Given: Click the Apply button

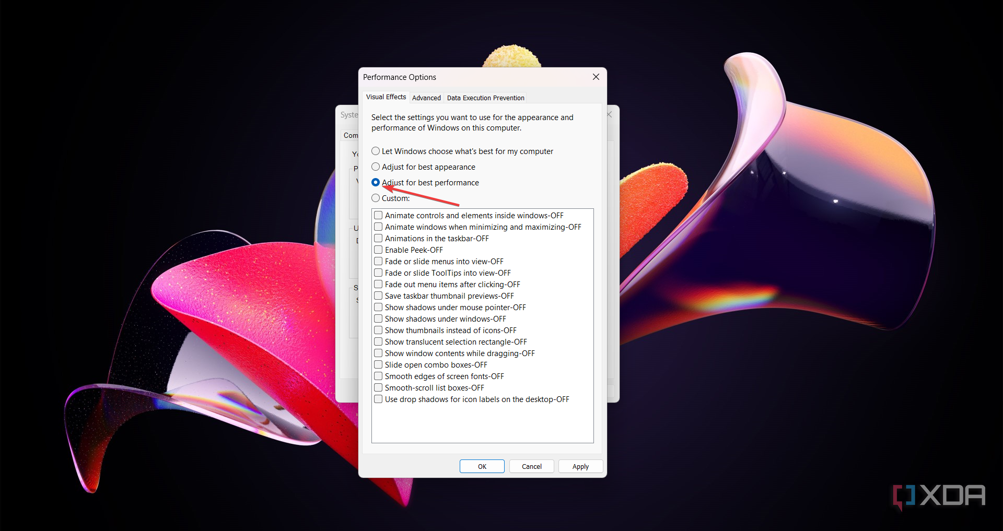Looking at the screenshot, I should click(x=580, y=466).
